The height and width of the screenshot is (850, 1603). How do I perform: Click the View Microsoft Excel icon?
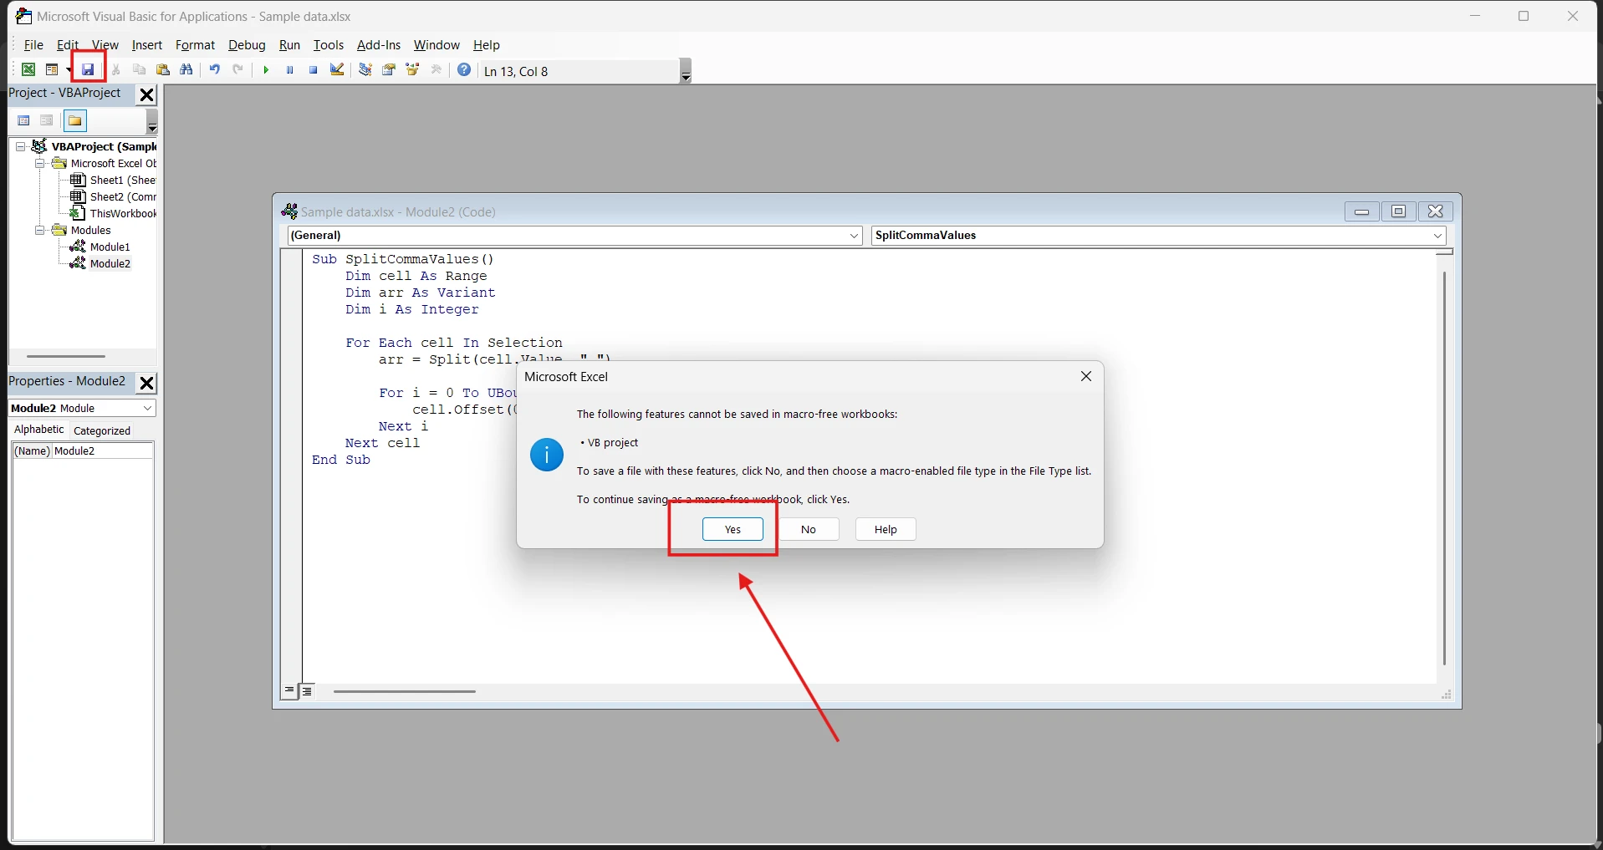click(x=28, y=70)
